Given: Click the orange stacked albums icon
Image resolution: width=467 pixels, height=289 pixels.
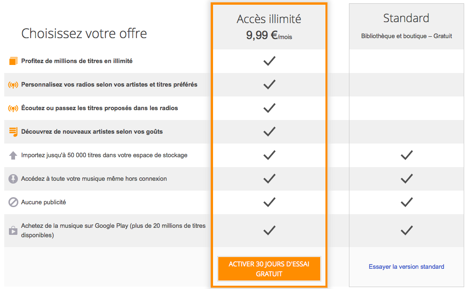Looking at the screenshot, I should (x=13, y=61).
